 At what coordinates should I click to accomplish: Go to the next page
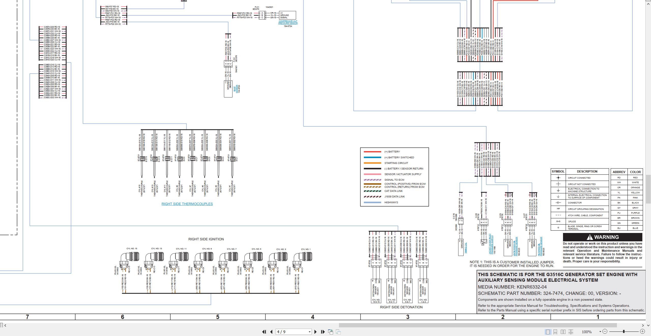(315, 332)
